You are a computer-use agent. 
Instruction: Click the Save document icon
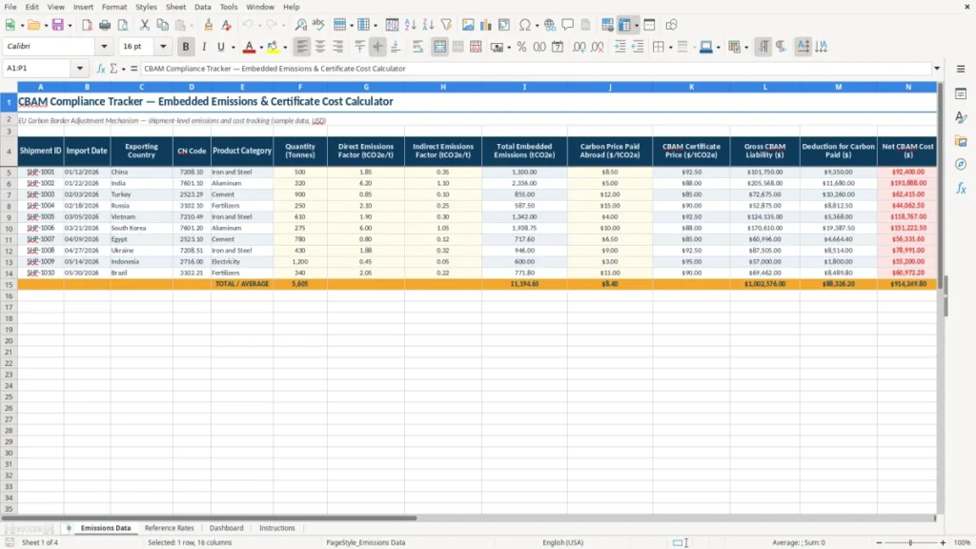[57, 25]
